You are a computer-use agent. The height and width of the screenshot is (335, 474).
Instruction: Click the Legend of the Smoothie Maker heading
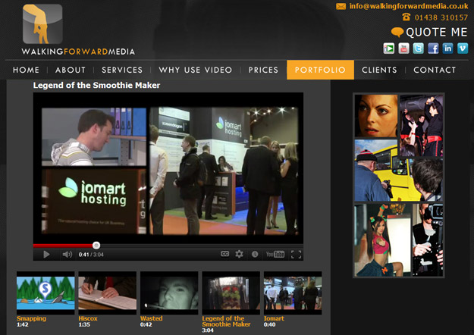[x=96, y=86]
